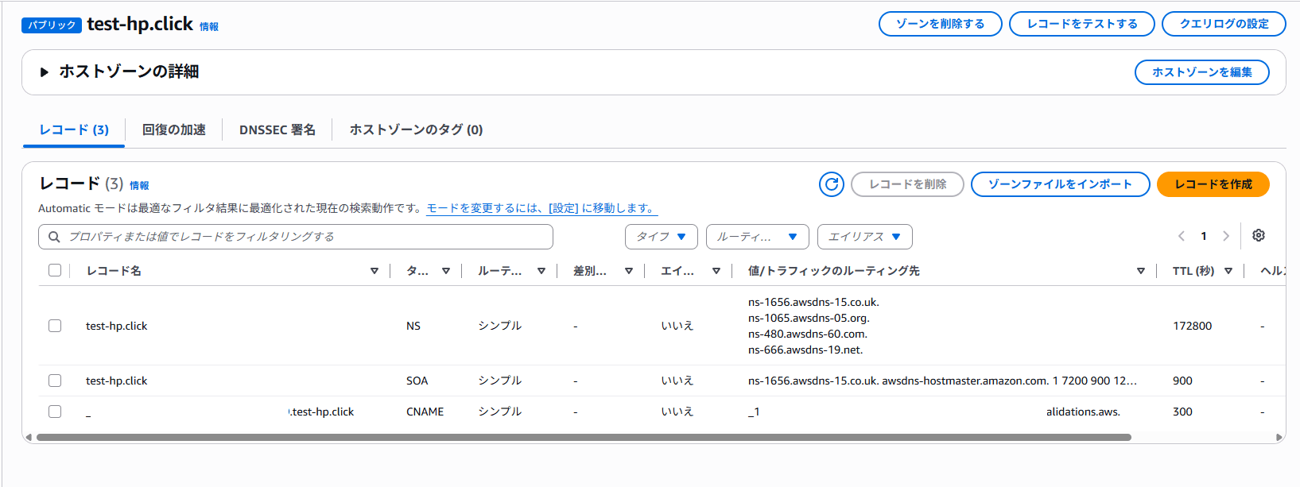Select the NS record checkbox
Viewport: 1300px width, 487px height.
(x=55, y=326)
